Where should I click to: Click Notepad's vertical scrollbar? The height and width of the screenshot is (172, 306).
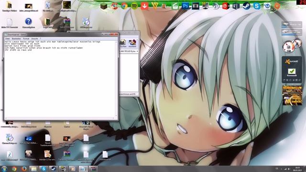tap(116, 78)
